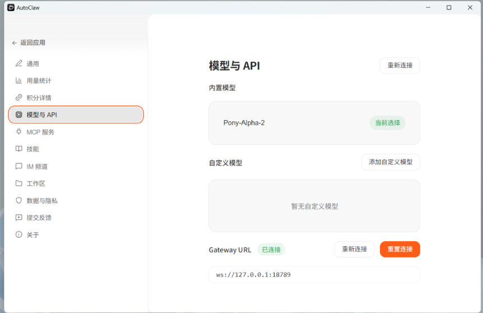Click the 重新连接 button beside Gateway URL
Viewport: 483px width, 313px height.
354,249
